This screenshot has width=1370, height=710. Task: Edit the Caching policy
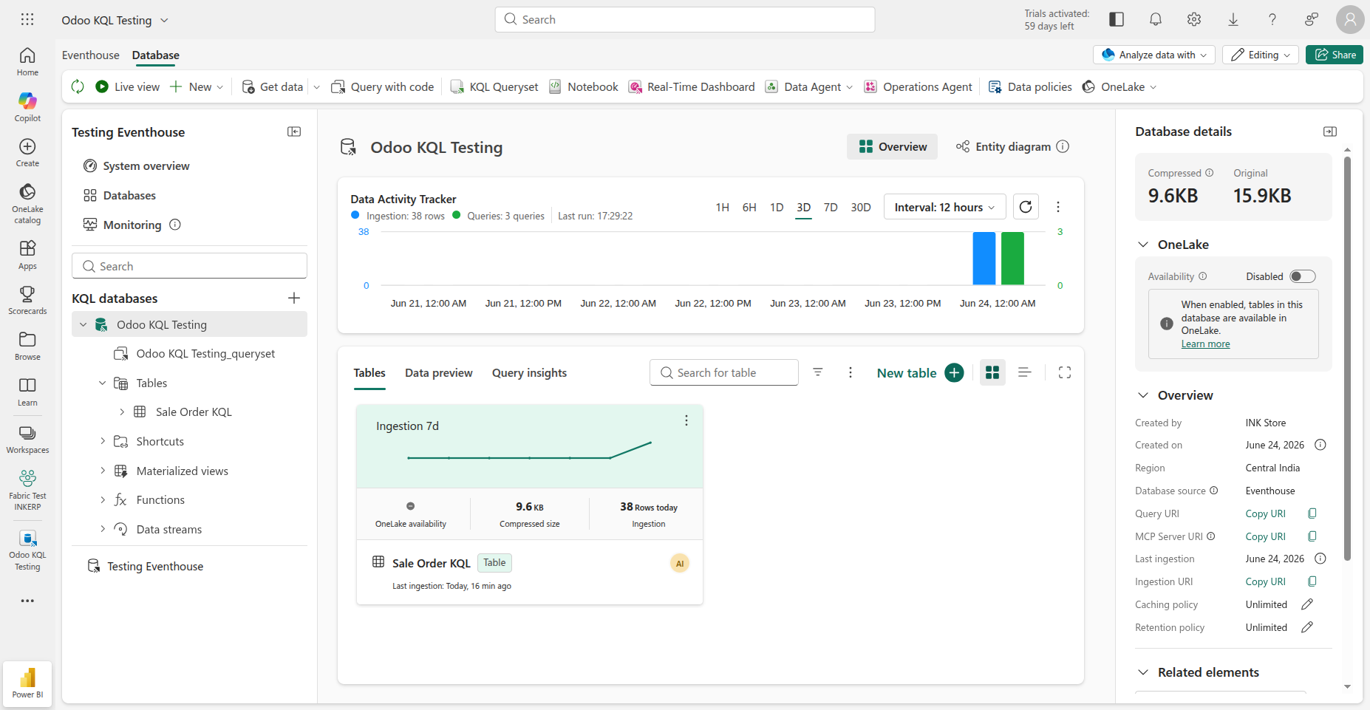1306,604
